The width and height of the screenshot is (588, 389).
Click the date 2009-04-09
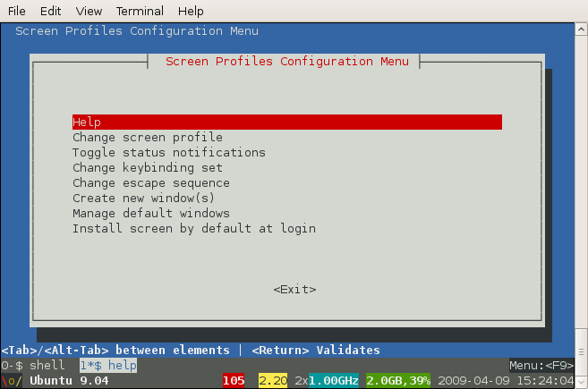pyautogui.click(x=474, y=381)
